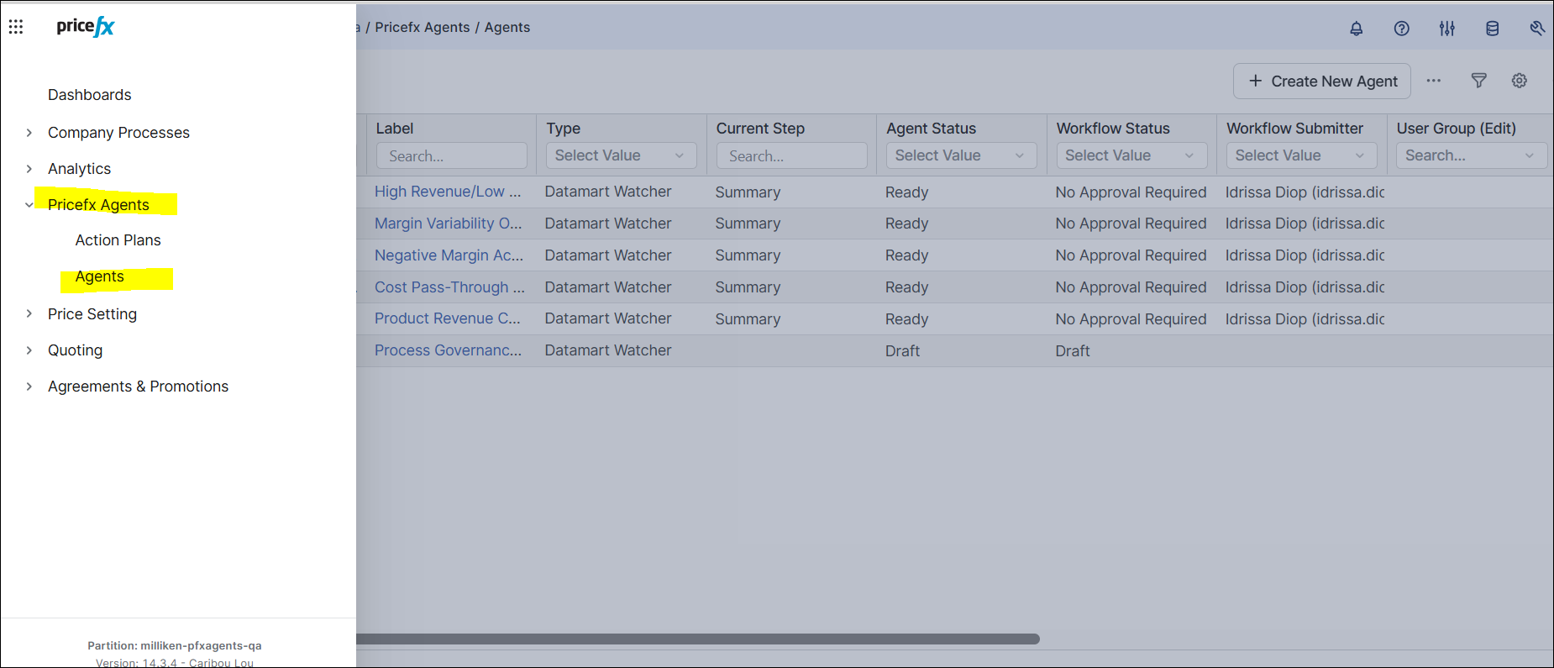
Task: Open the three-dot more options menu
Action: 1433,81
